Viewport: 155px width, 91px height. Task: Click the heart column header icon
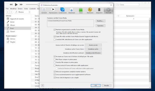tap(118, 16)
